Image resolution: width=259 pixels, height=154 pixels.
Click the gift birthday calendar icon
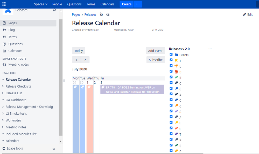pyautogui.click(x=176, y=72)
